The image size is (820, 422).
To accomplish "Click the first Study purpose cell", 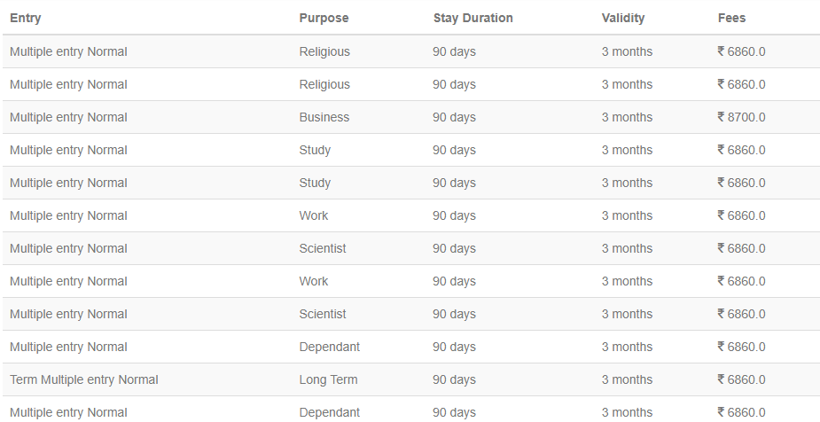I will coord(315,150).
